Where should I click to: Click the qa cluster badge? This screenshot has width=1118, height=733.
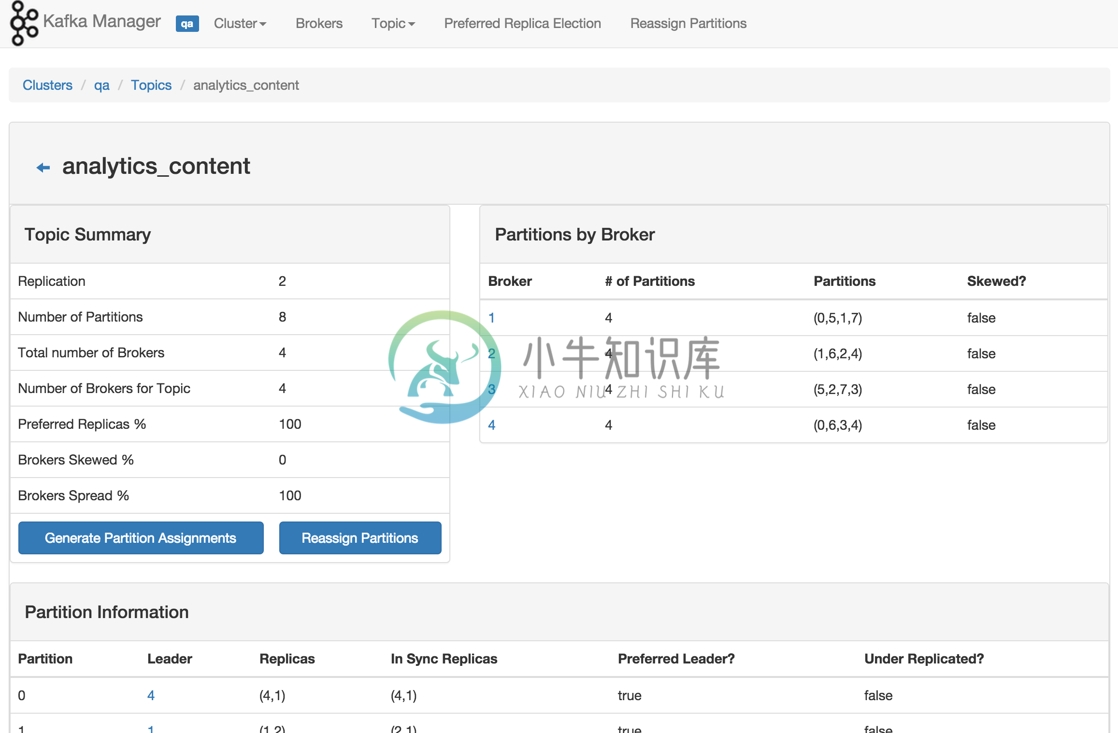tap(187, 24)
